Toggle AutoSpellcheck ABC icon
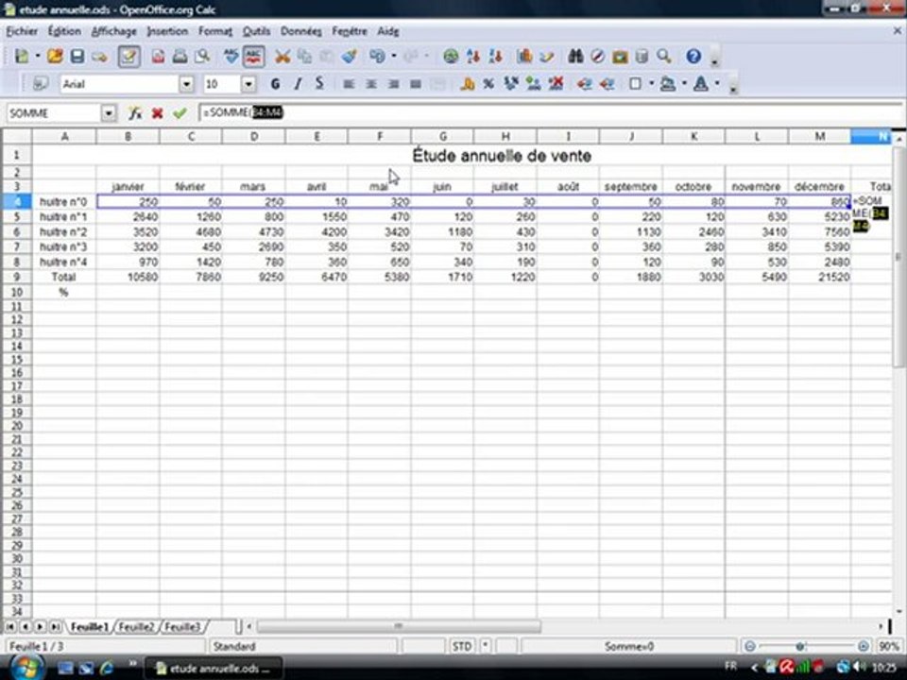 click(253, 56)
